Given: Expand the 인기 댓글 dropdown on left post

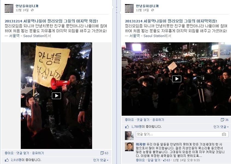Looking at the screenshot, I should (x=101, y=160).
